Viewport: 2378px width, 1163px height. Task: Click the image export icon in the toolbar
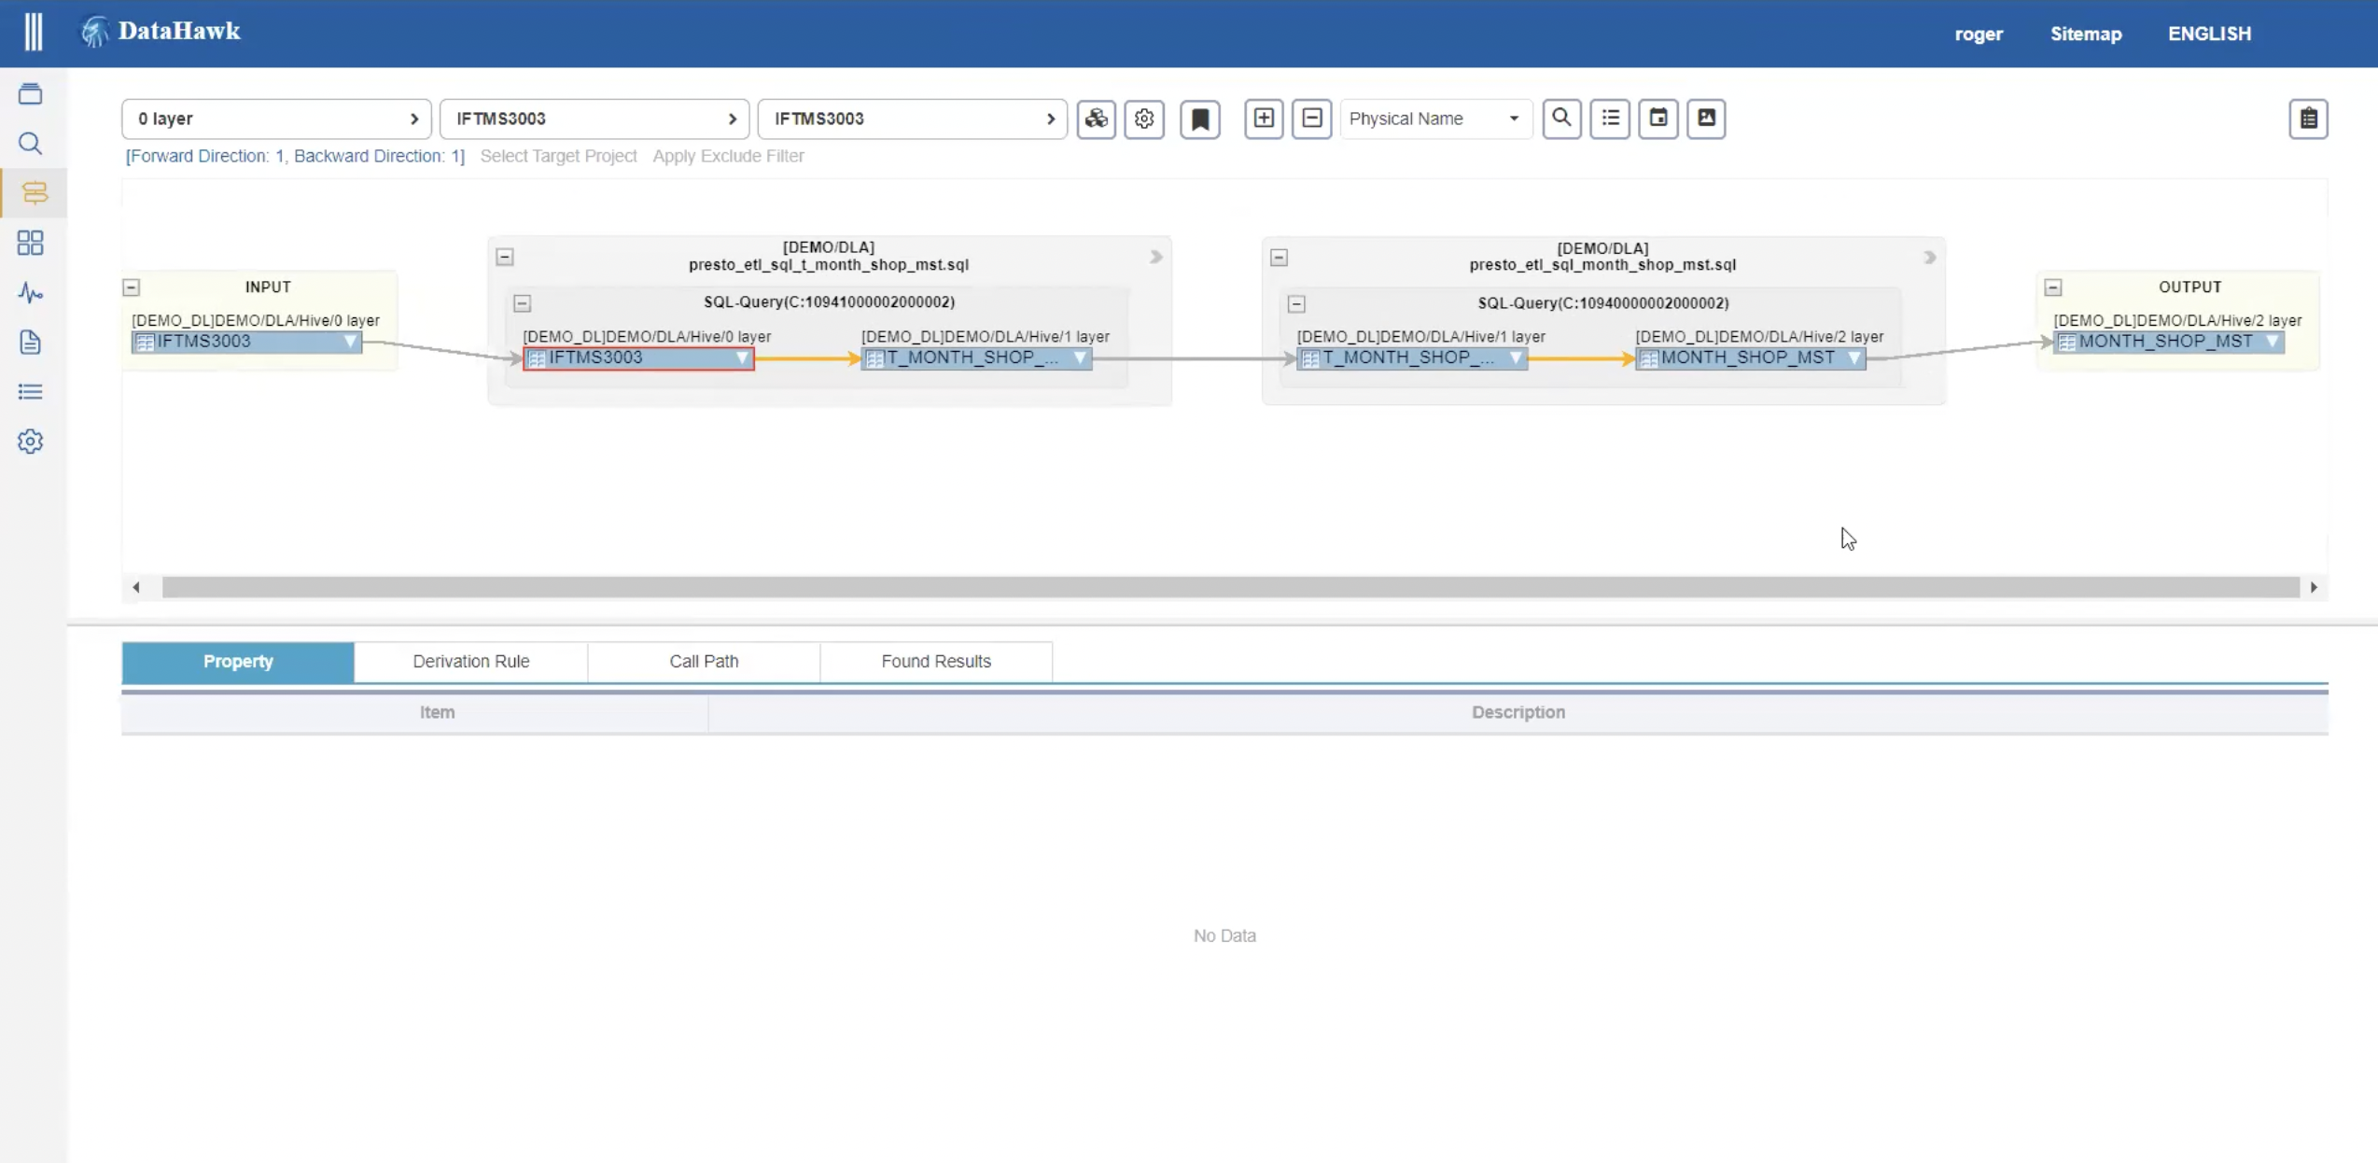(1705, 119)
